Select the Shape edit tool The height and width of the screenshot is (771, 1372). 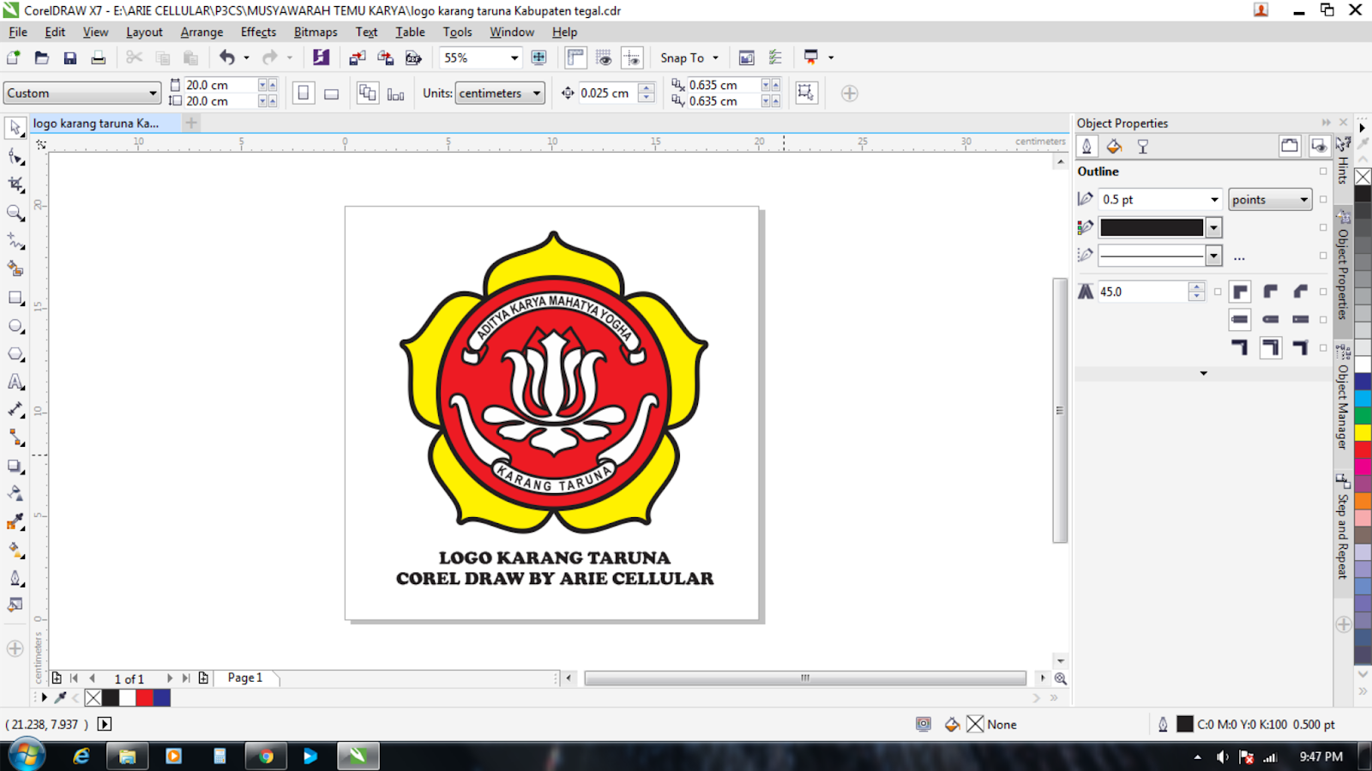(x=15, y=156)
